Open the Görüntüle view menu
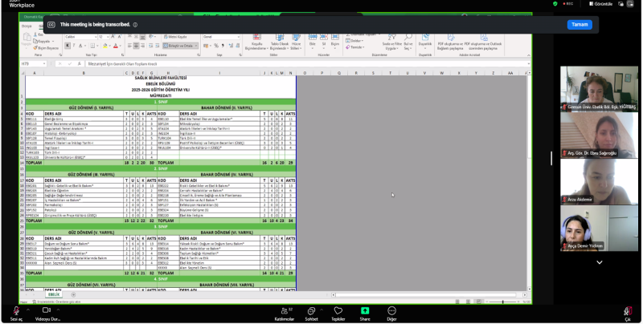Viewport: 643px width, 324px height. tap(600, 4)
